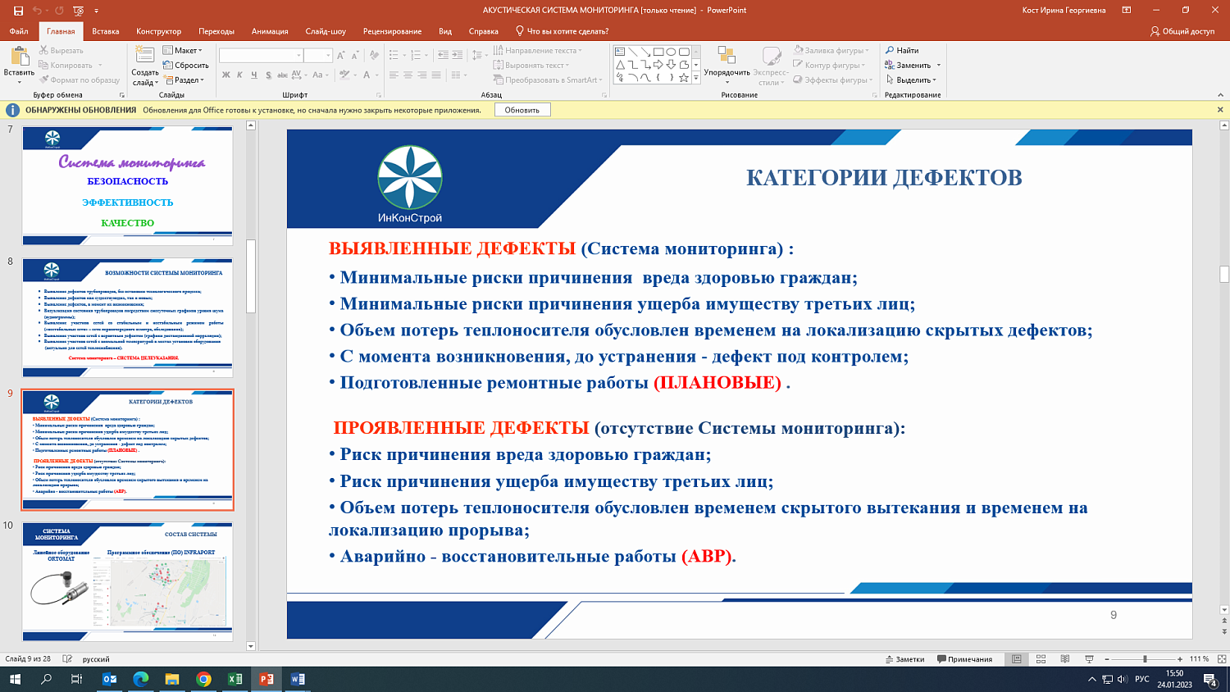The image size is (1230, 692).
Task: Click the zoom out minus button
Action: (x=1107, y=659)
